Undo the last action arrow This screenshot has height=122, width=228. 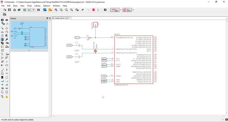click(83, 10)
